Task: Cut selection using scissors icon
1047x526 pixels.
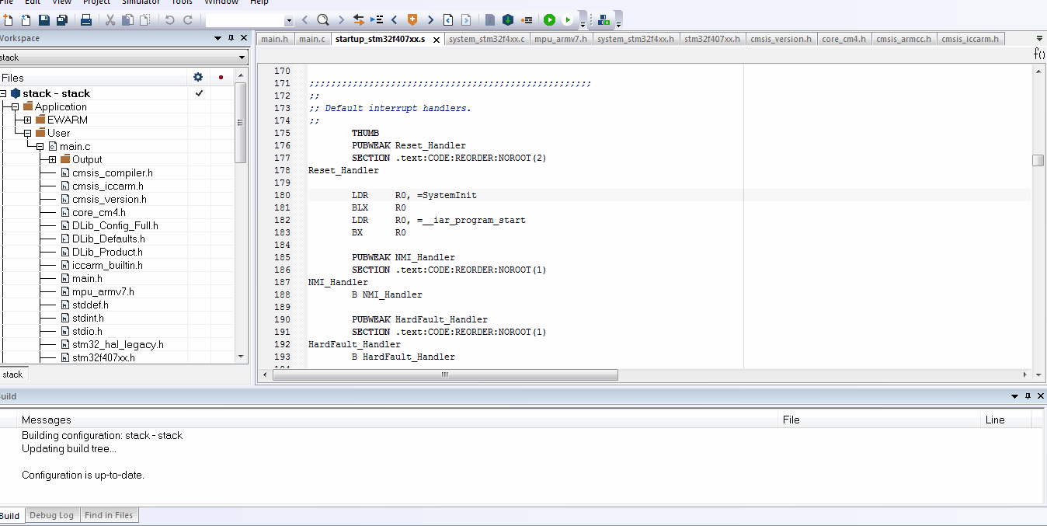Action: click(x=110, y=19)
